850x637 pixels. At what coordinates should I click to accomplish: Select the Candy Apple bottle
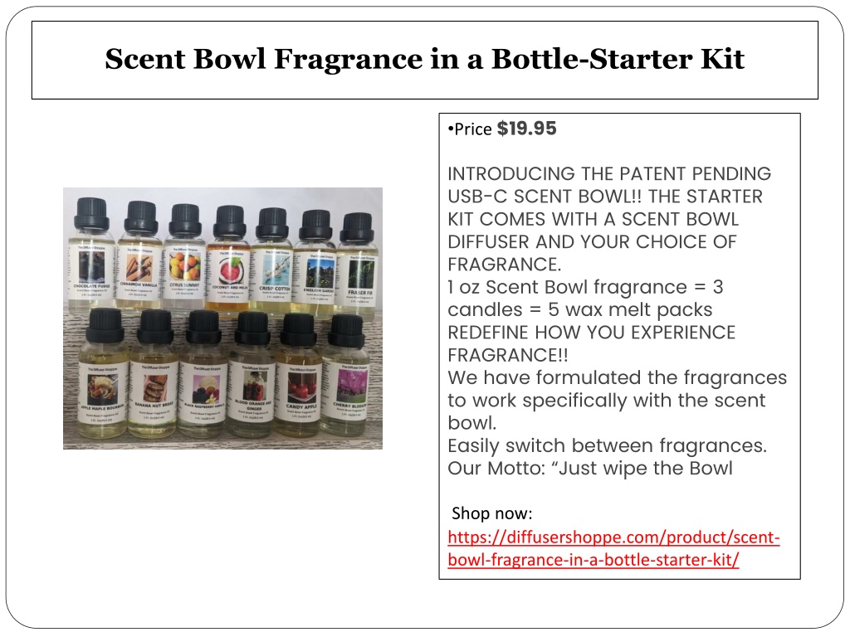(x=298, y=376)
